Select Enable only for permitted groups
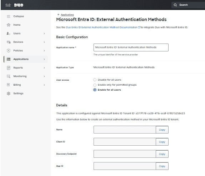Image resolution: width=205 pixels, height=176 pixels. point(95,85)
